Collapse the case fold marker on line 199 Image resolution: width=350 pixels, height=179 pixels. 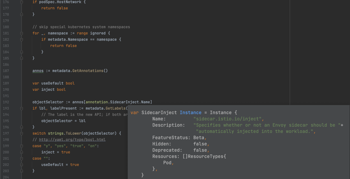pyautogui.click(x=21, y=146)
